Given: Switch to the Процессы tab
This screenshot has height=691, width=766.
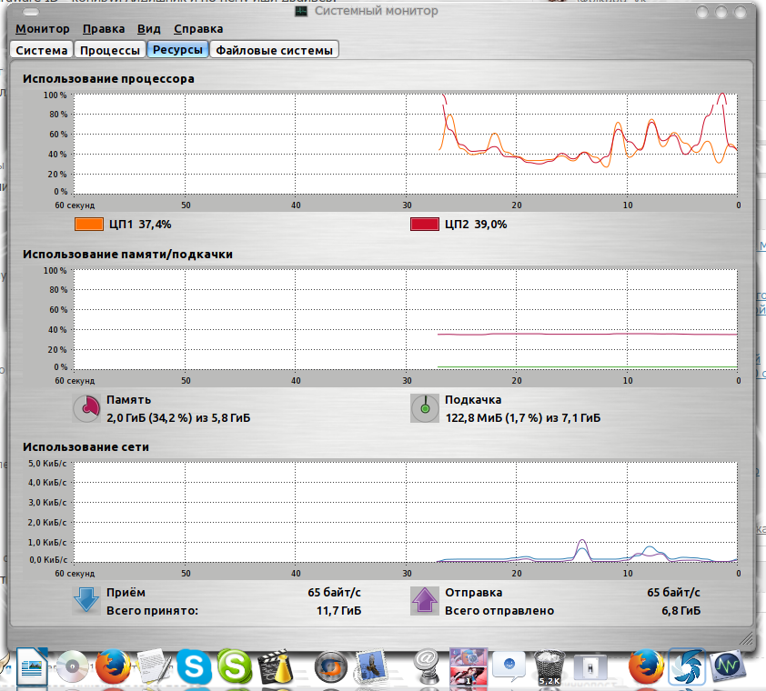Looking at the screenshot, I should pos(109,50).
